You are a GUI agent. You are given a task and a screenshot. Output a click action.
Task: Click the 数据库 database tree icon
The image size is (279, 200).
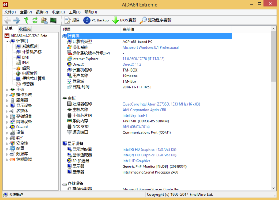coord(13,154)
